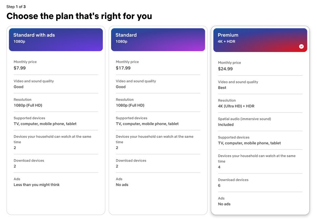Click the "Less than you might think" ads text

pos(37,185)
